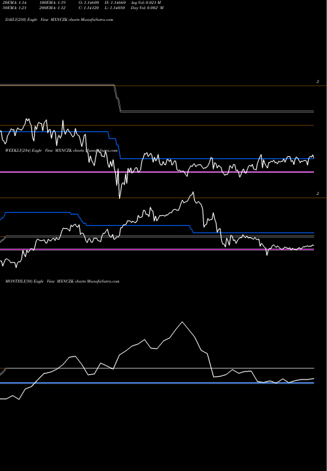Click the 200EMA: 1.12 value

pos(52,8)
